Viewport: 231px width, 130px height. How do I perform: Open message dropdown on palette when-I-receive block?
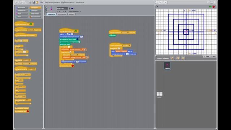[x=31, y=69]
